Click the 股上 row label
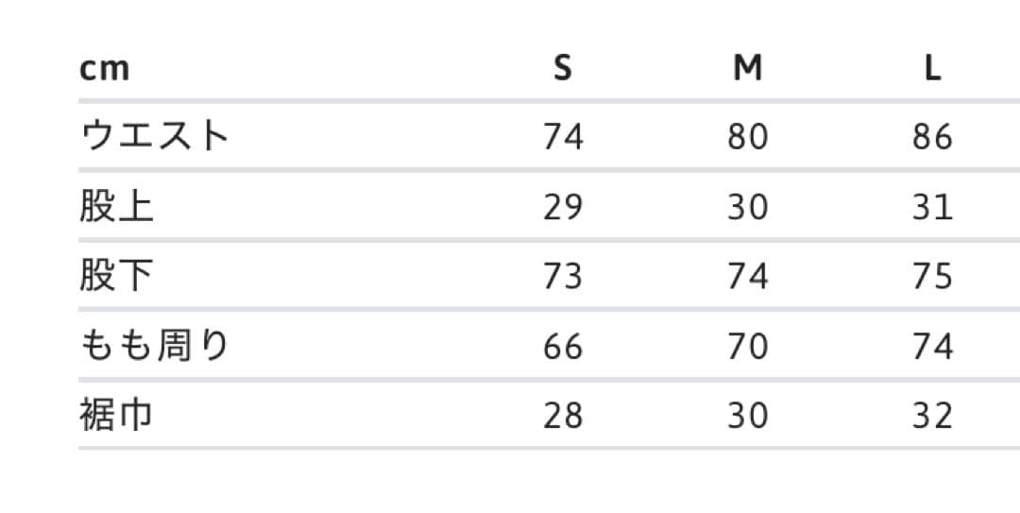The height and width of the screenshot is (513, 1020). 116,206
